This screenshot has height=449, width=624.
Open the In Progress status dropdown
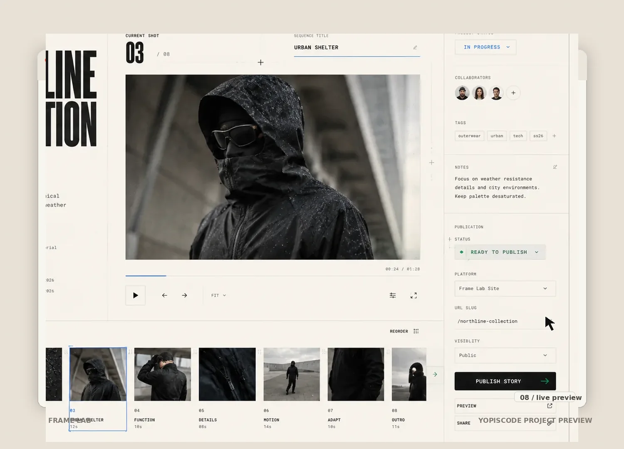[x=485, y=47]
